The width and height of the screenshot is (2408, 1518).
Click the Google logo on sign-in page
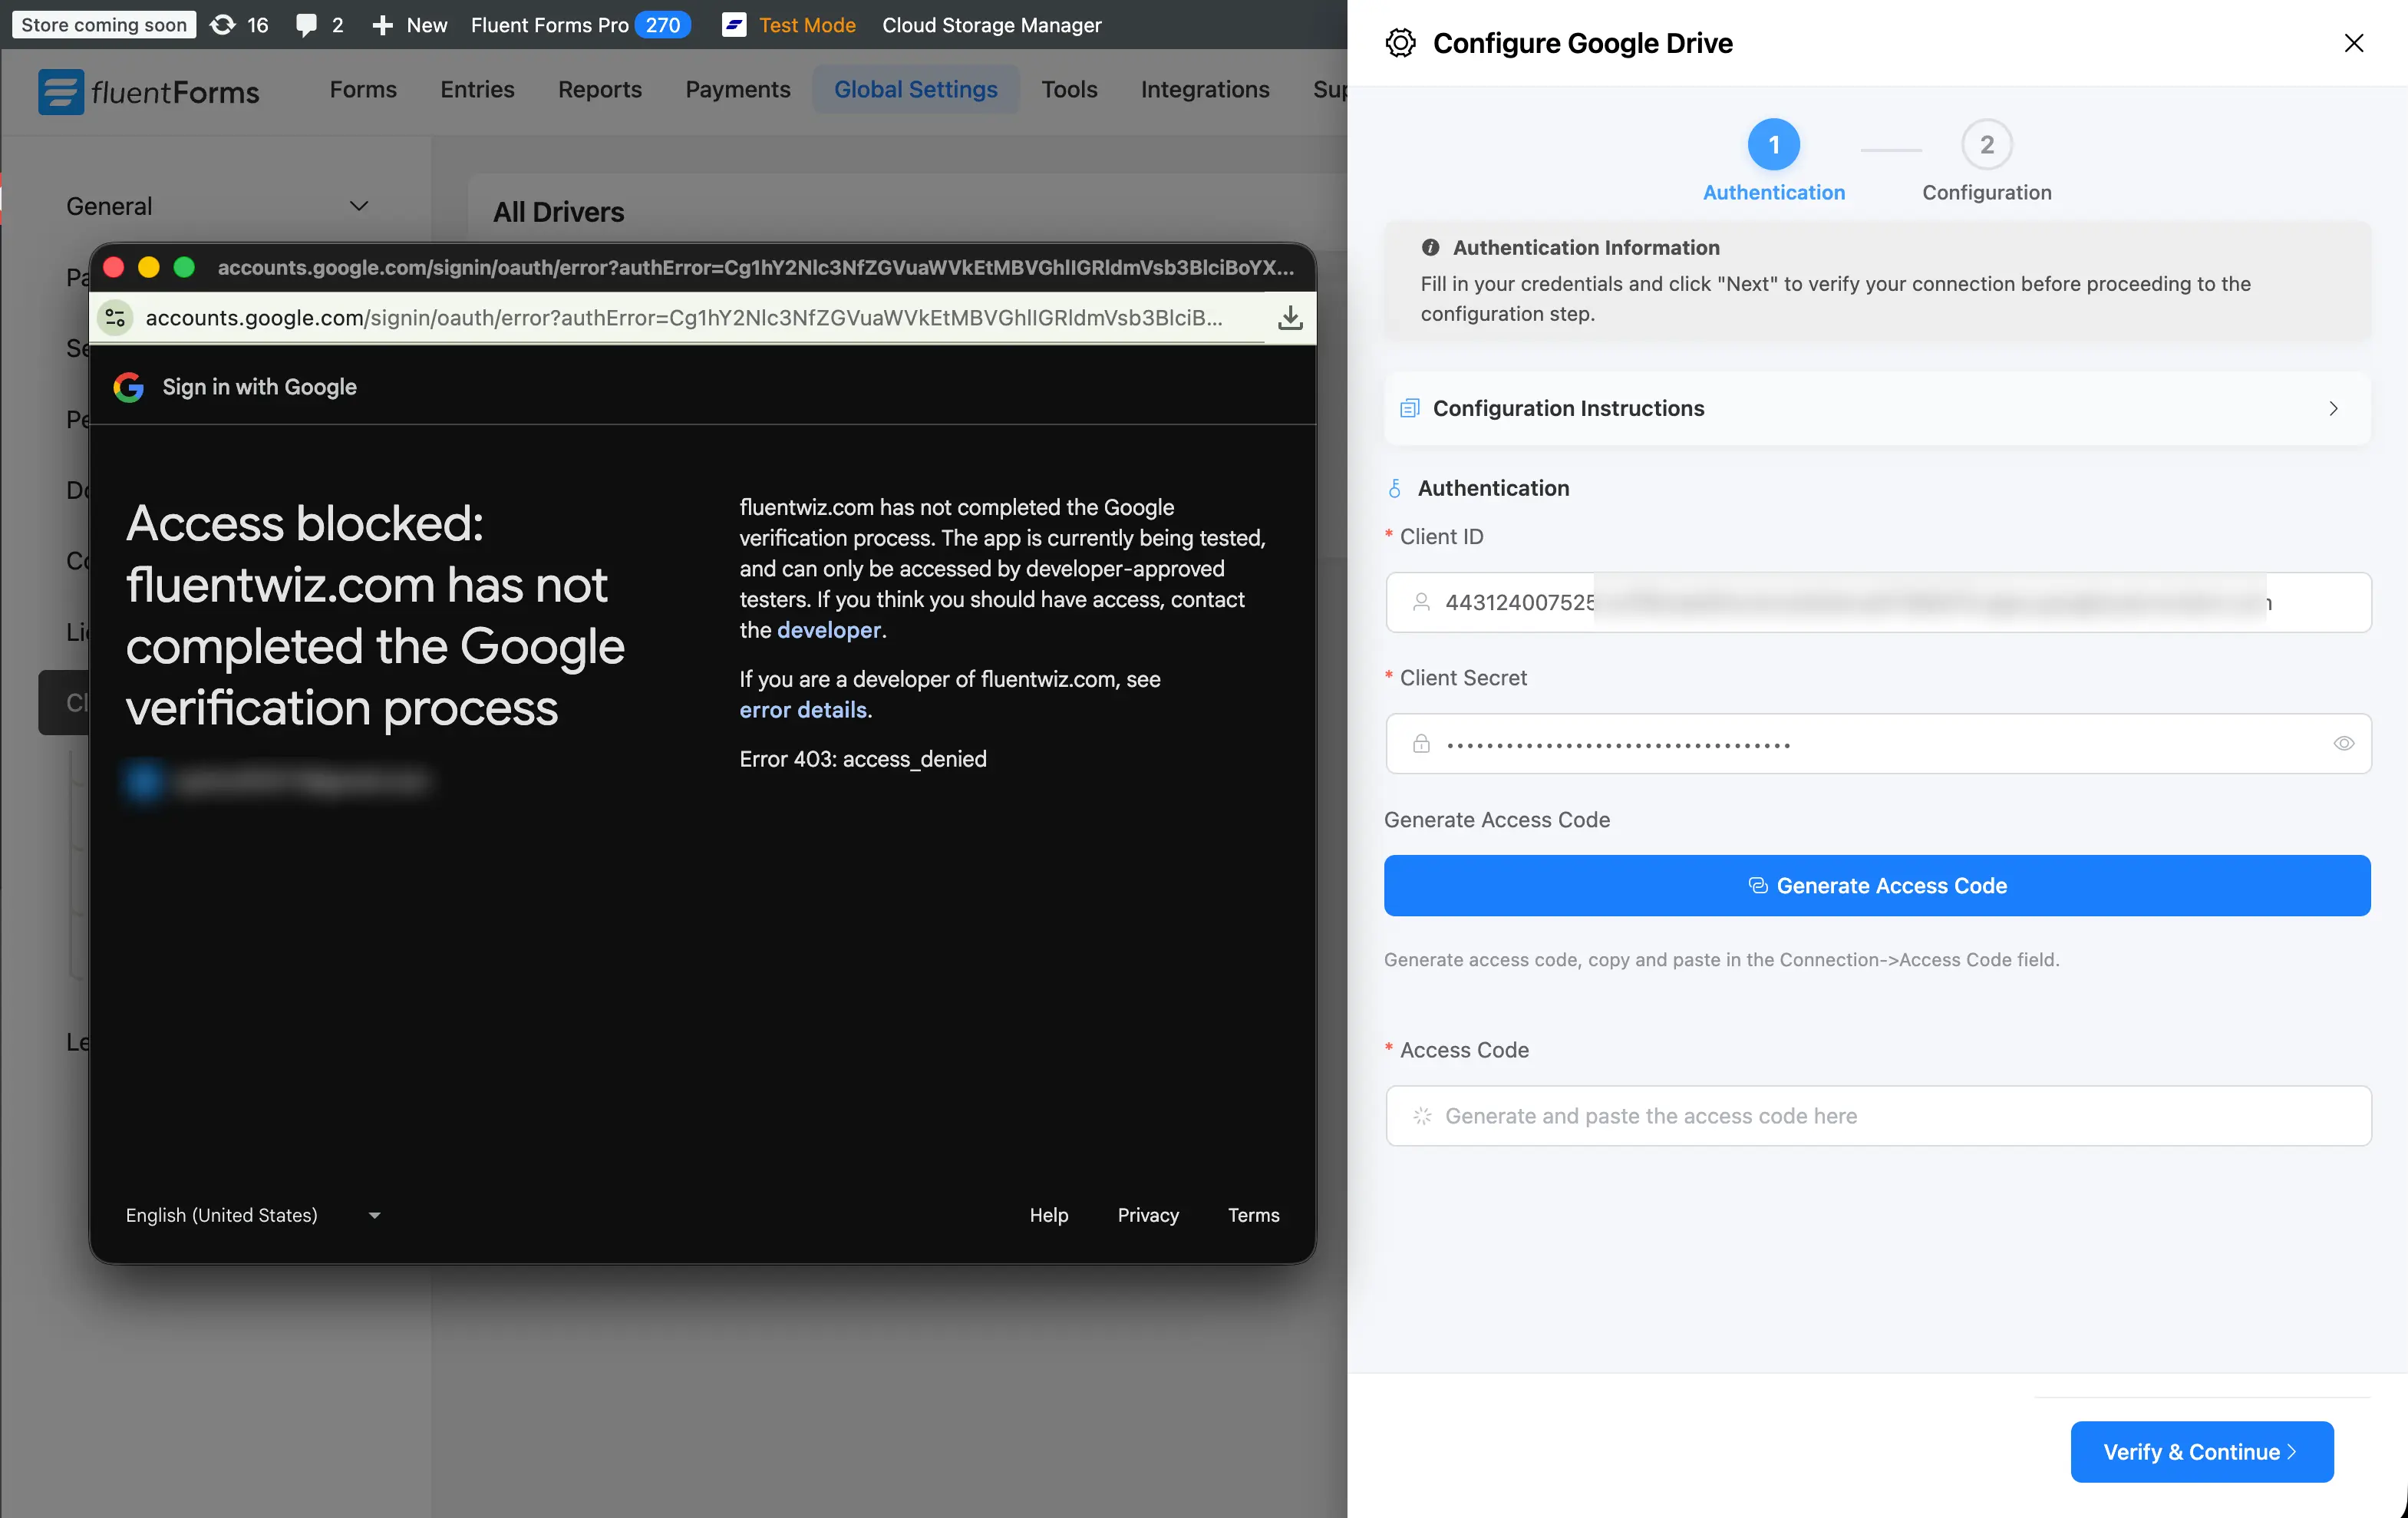(128, 387)
